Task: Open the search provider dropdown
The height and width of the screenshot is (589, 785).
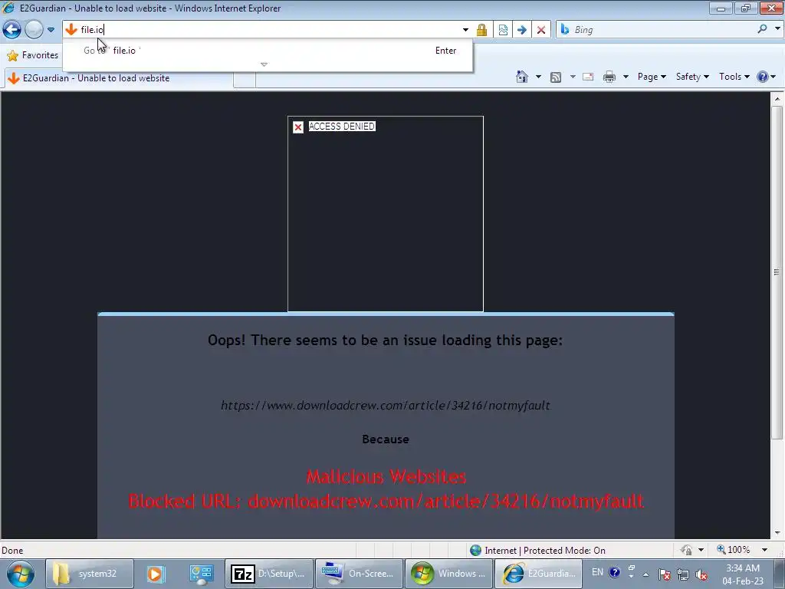Action: [777, 29]
